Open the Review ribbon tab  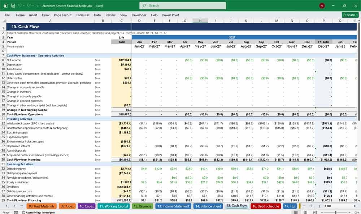[x=110, y=15]
